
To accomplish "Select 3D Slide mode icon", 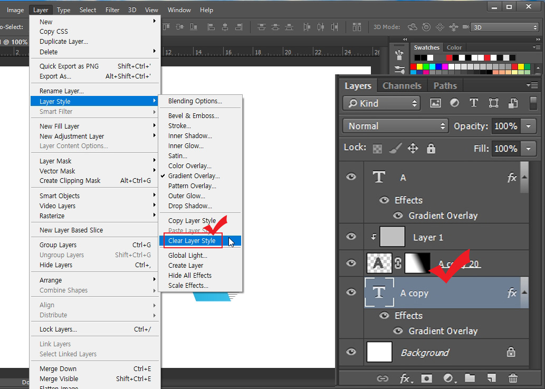I will pos(453,27).
